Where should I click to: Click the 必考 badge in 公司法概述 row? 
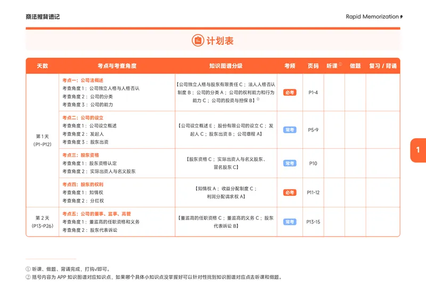(x=290, y=93)
